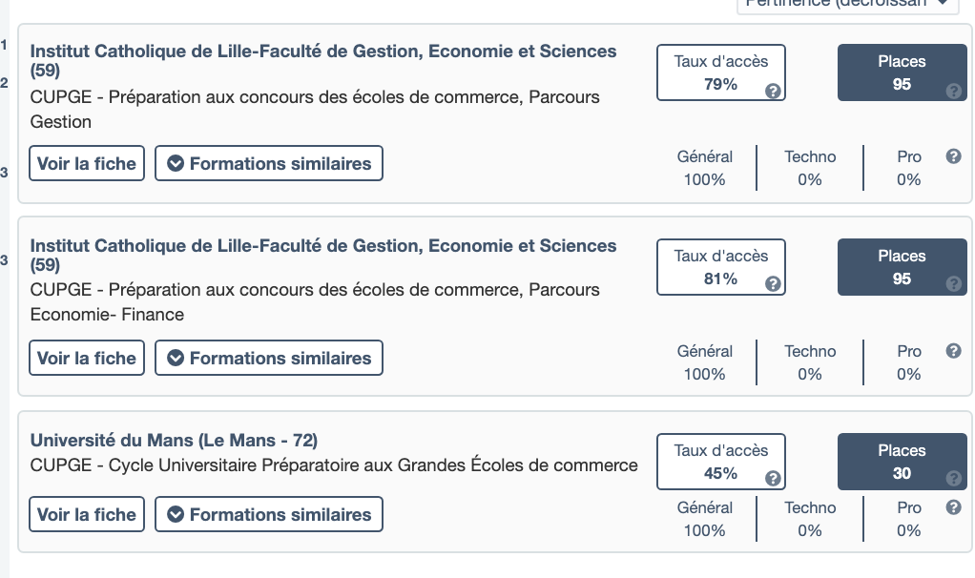Image resolution: width=975 pixels, height=578 pixels.
Task: Expand Formations similaires for Université du Mans
Action: 269,514
